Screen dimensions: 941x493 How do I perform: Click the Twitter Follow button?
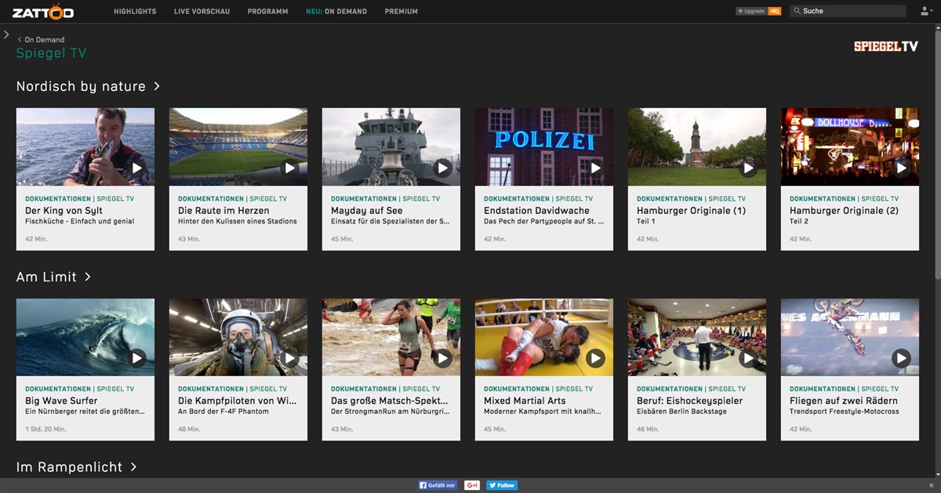(502, 485)
